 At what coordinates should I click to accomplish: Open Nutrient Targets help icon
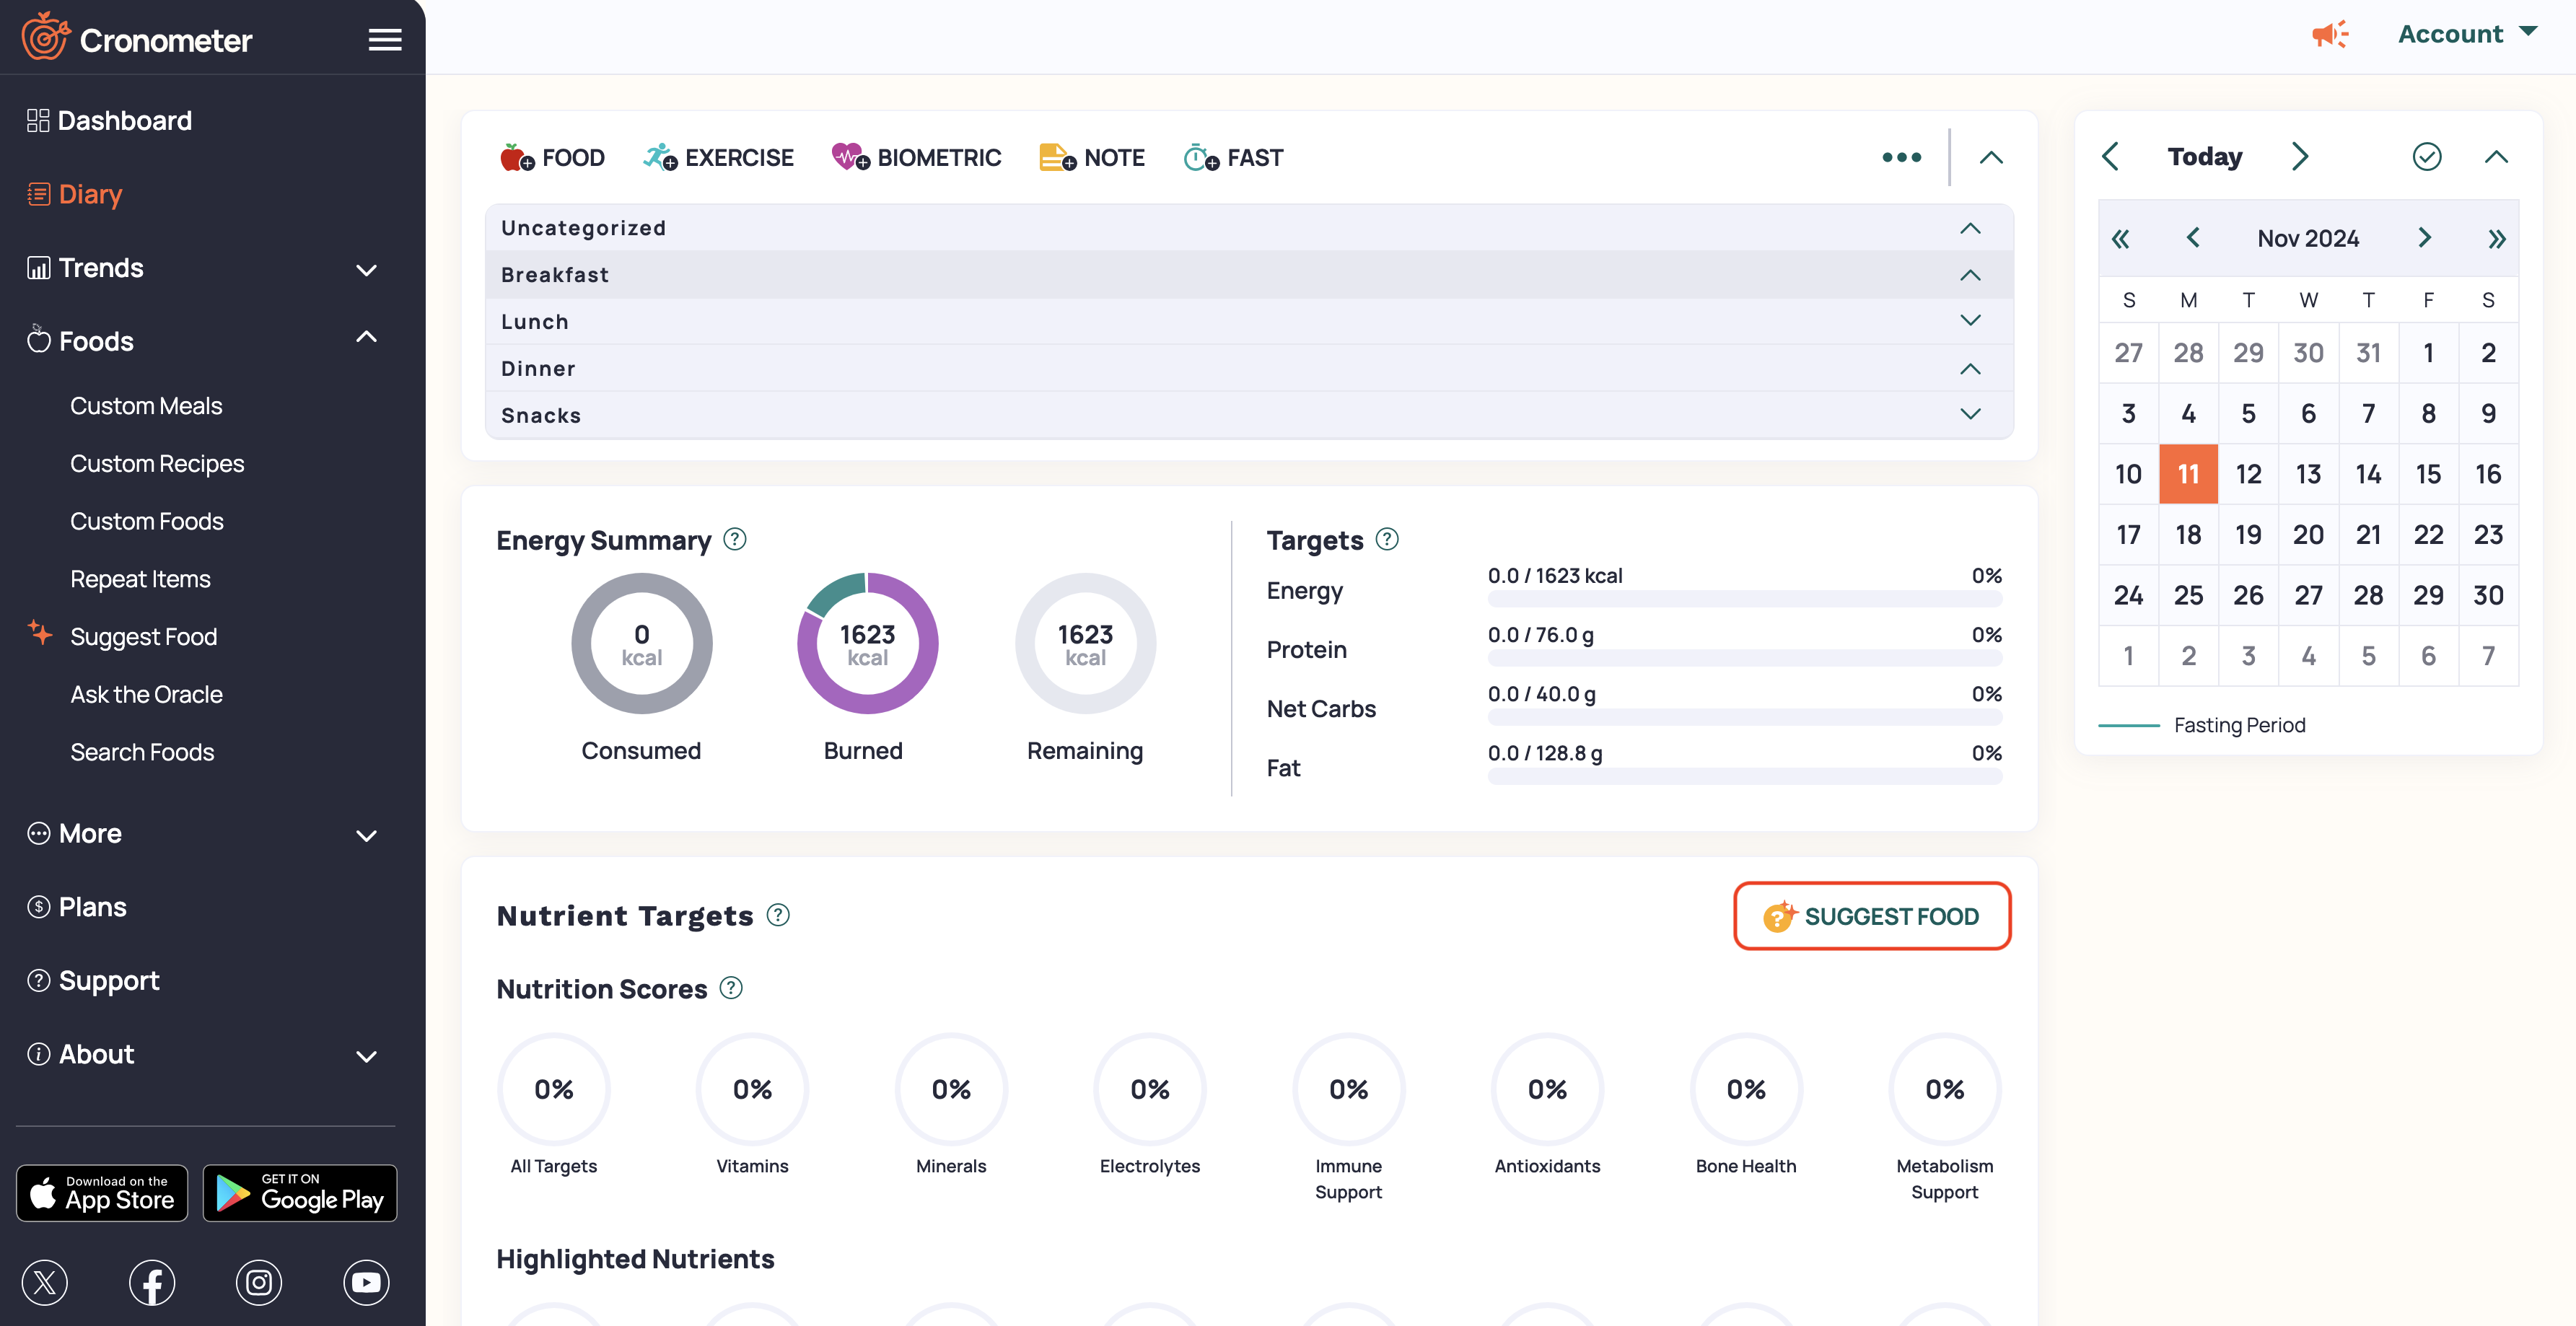click(x=778, y=915)
